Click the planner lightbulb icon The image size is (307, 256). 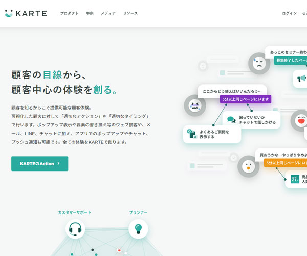pos(138,228)
